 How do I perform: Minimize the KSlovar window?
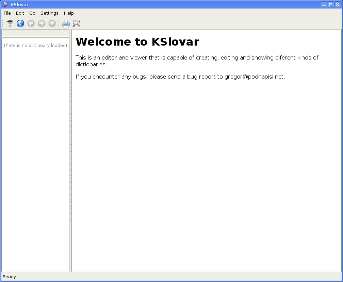324,4
